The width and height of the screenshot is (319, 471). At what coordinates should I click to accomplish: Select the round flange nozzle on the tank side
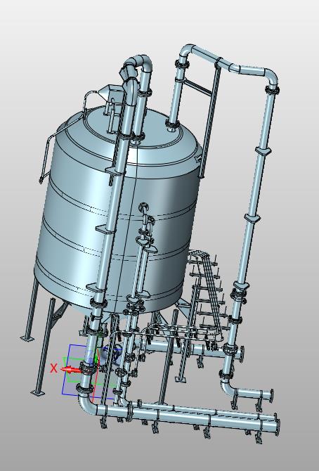(143, 207)
